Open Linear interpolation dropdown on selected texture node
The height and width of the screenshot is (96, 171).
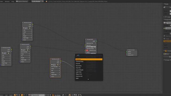click(x=55, y=69)
